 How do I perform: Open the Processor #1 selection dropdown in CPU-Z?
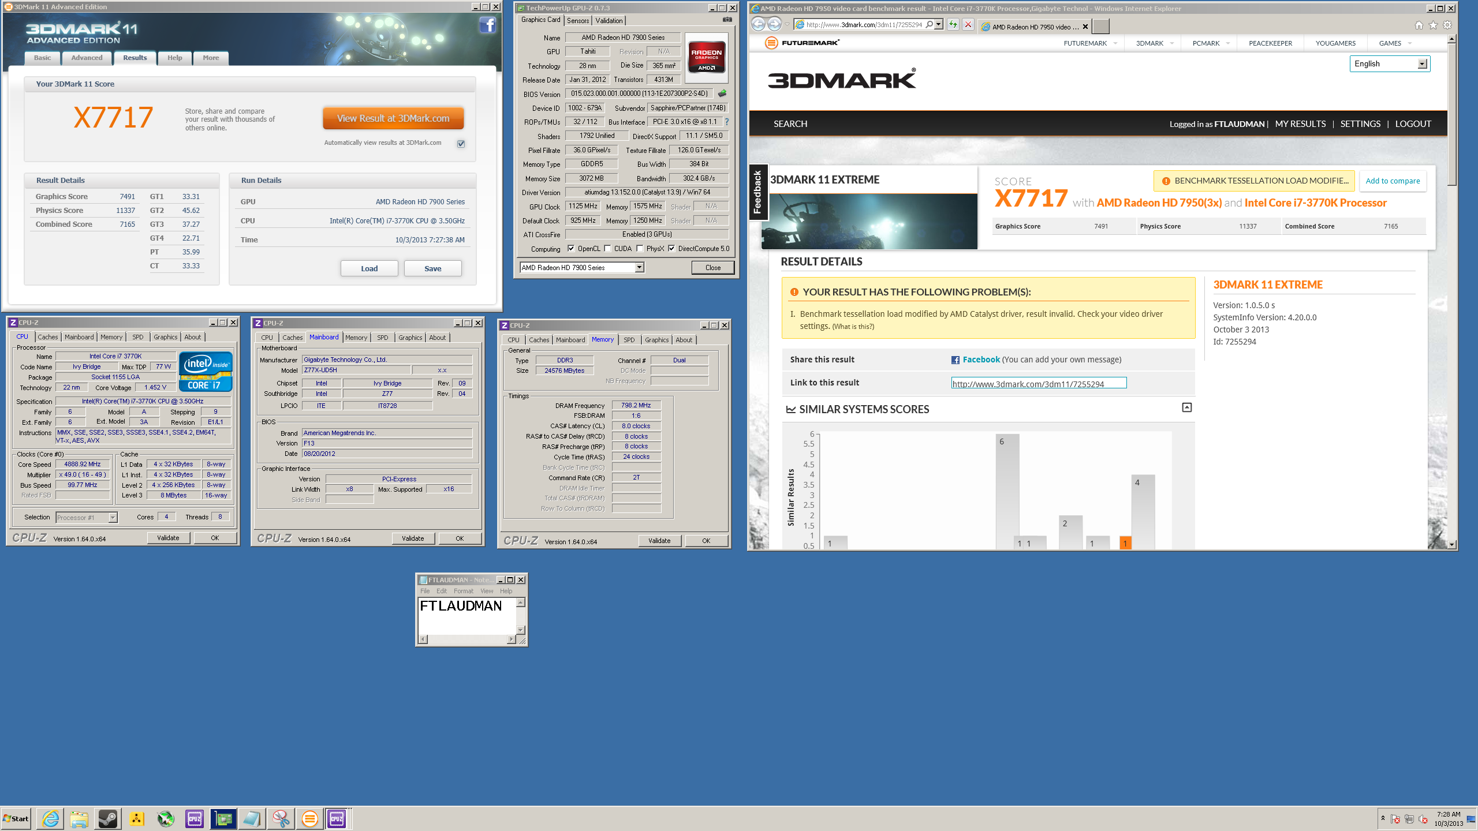[113, 517]
